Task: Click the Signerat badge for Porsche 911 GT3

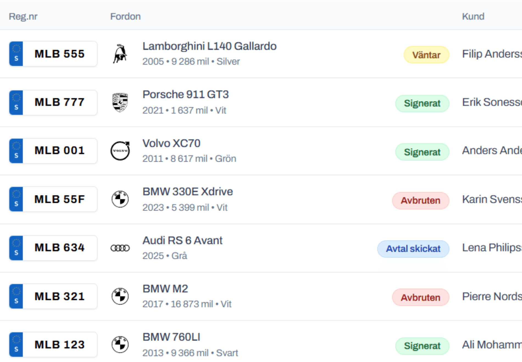Action: point(422,103)
